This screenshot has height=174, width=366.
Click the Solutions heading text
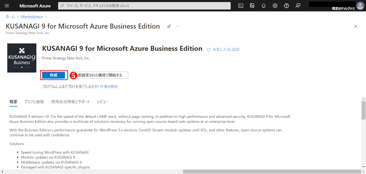(17, 144)
